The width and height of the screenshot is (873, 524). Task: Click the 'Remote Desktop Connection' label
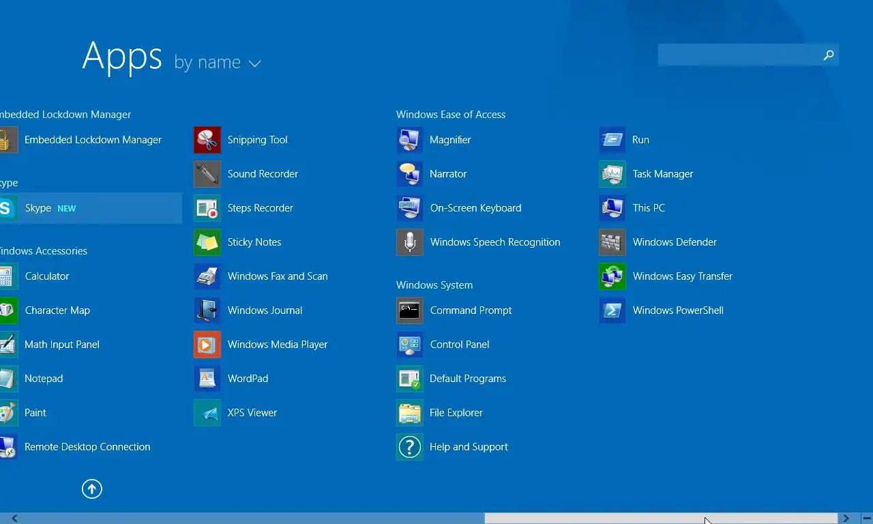tap(87, 447)
